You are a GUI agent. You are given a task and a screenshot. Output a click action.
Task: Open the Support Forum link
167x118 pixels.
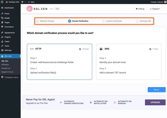(x=7, y=72)
